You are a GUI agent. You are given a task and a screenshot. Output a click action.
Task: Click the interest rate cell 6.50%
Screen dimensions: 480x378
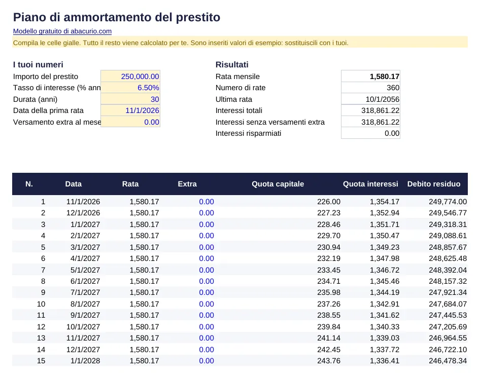tap(130, 88)
